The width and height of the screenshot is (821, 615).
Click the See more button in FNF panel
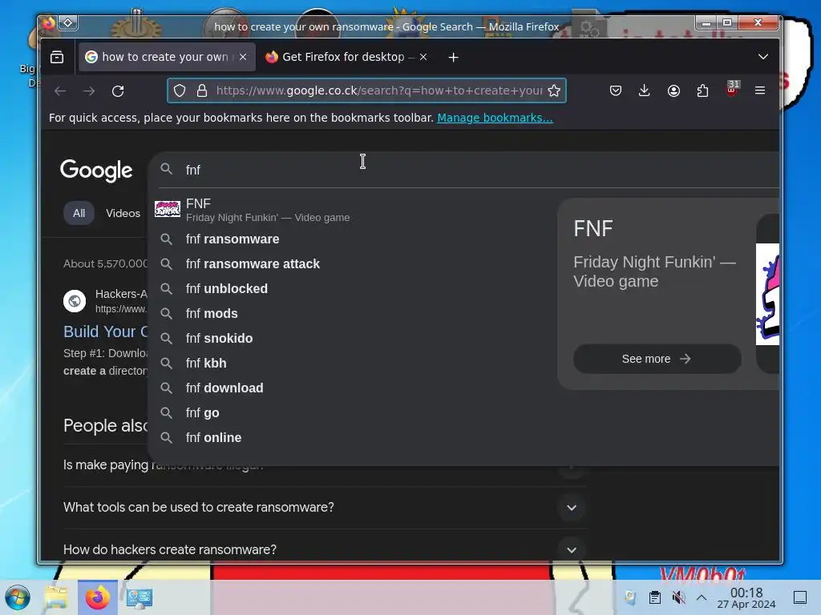657,359
